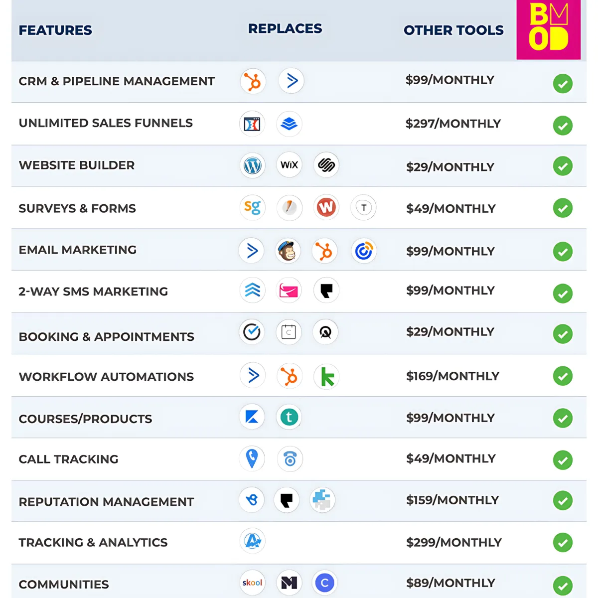Image resolution: width=598 pixels, height=598 pixels.
Task: Click the ClickFunnels icon in Sales Funnels row
Action: click(x=252, y=124)
